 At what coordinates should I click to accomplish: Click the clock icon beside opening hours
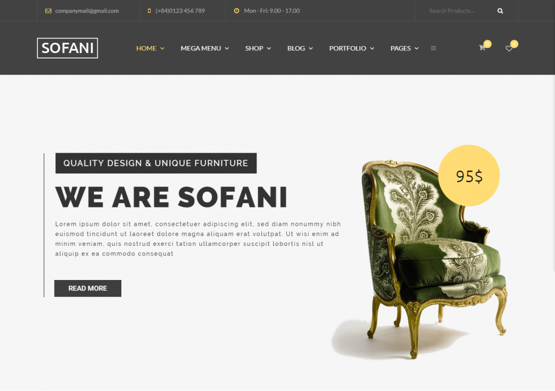click(236, 11)
